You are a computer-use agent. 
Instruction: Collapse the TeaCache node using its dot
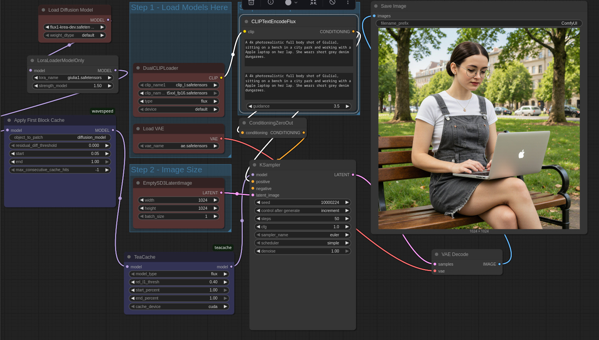point(129,257)
